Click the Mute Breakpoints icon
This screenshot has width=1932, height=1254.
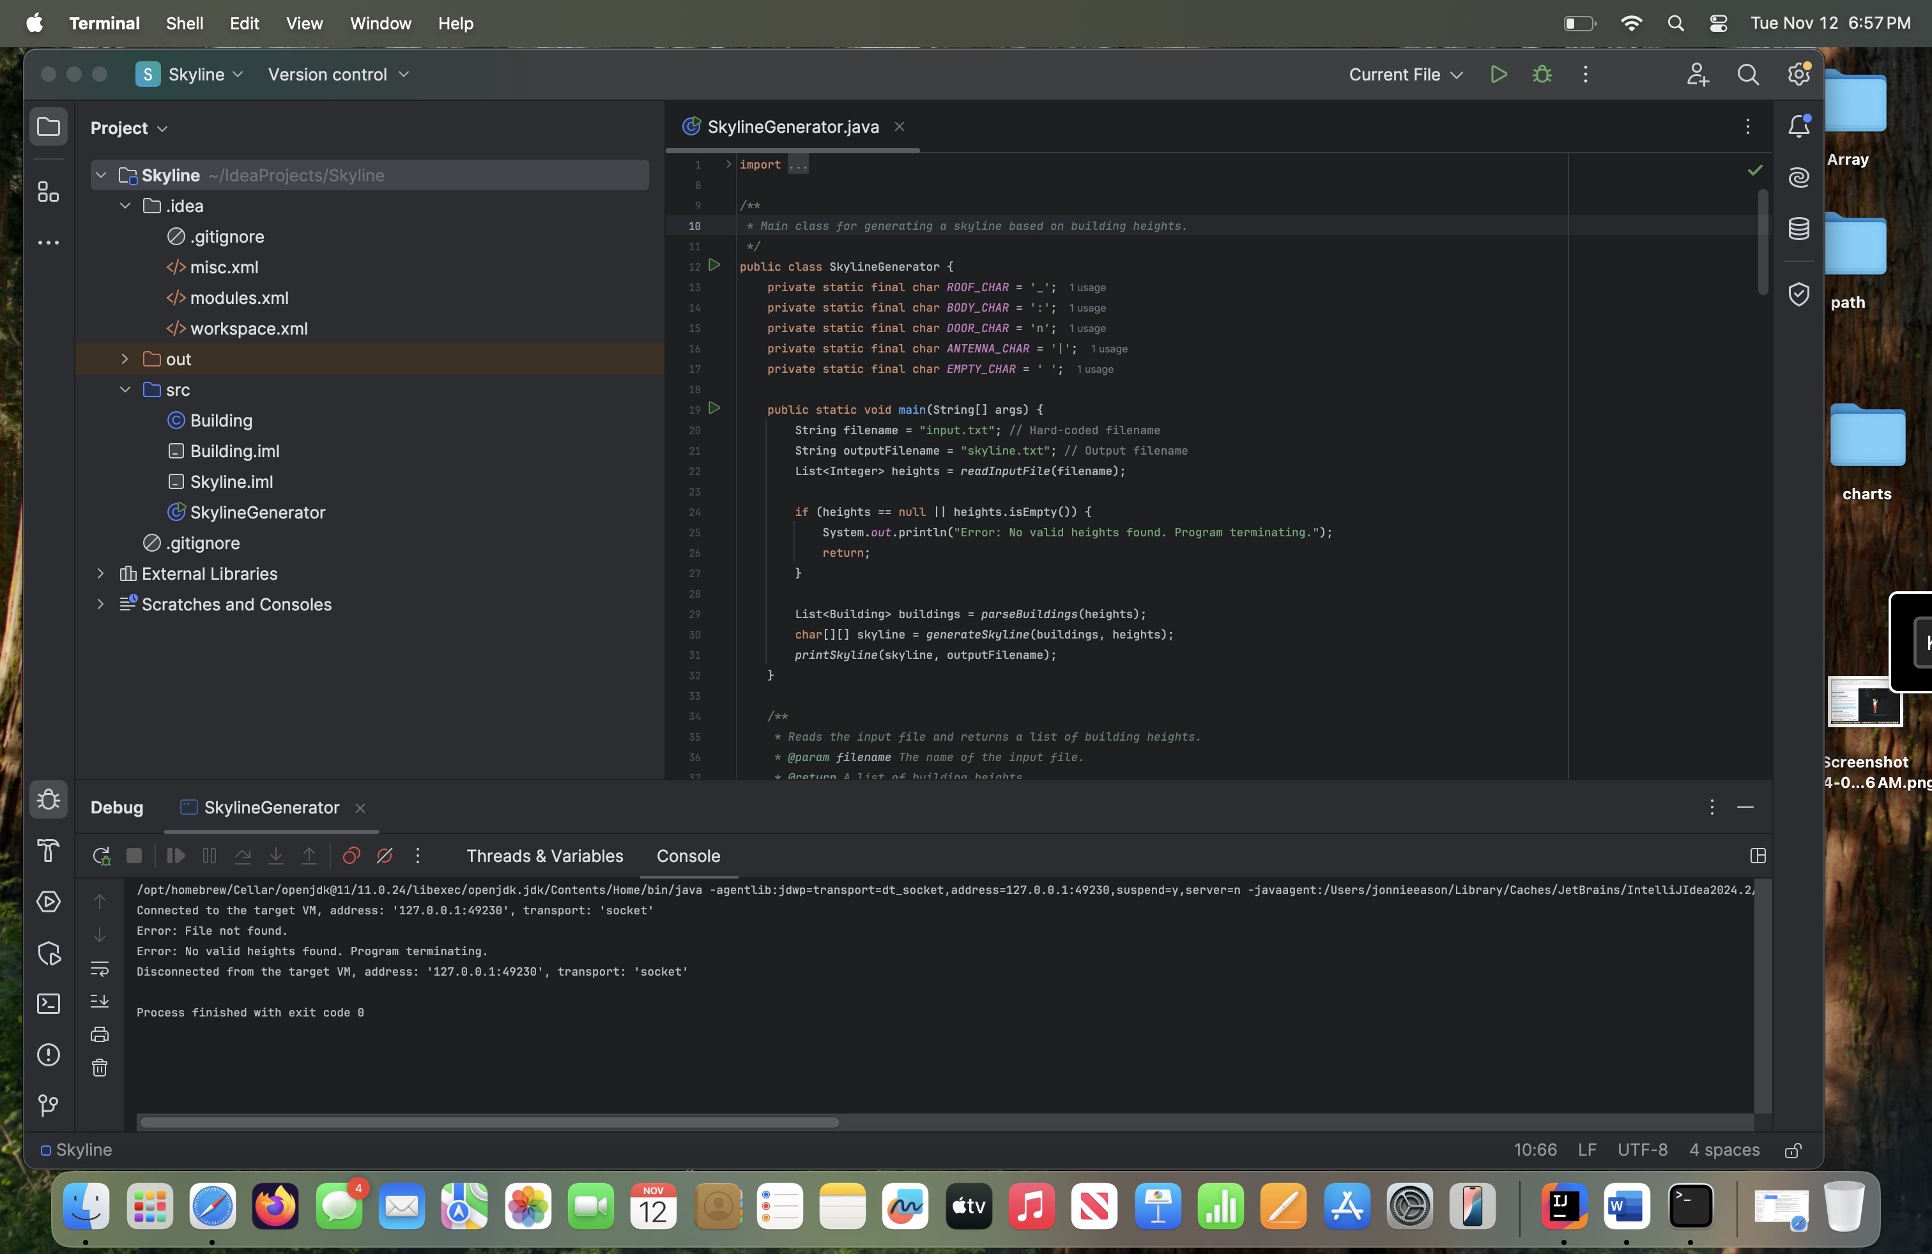pyautogui.click(x=385, y=856)
